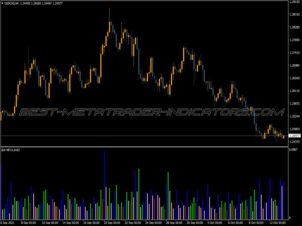The height and width of the screenshot is (226, 302).
Task: Click the 8 Sep 00:00 time label
Action: tap(28, 222)
